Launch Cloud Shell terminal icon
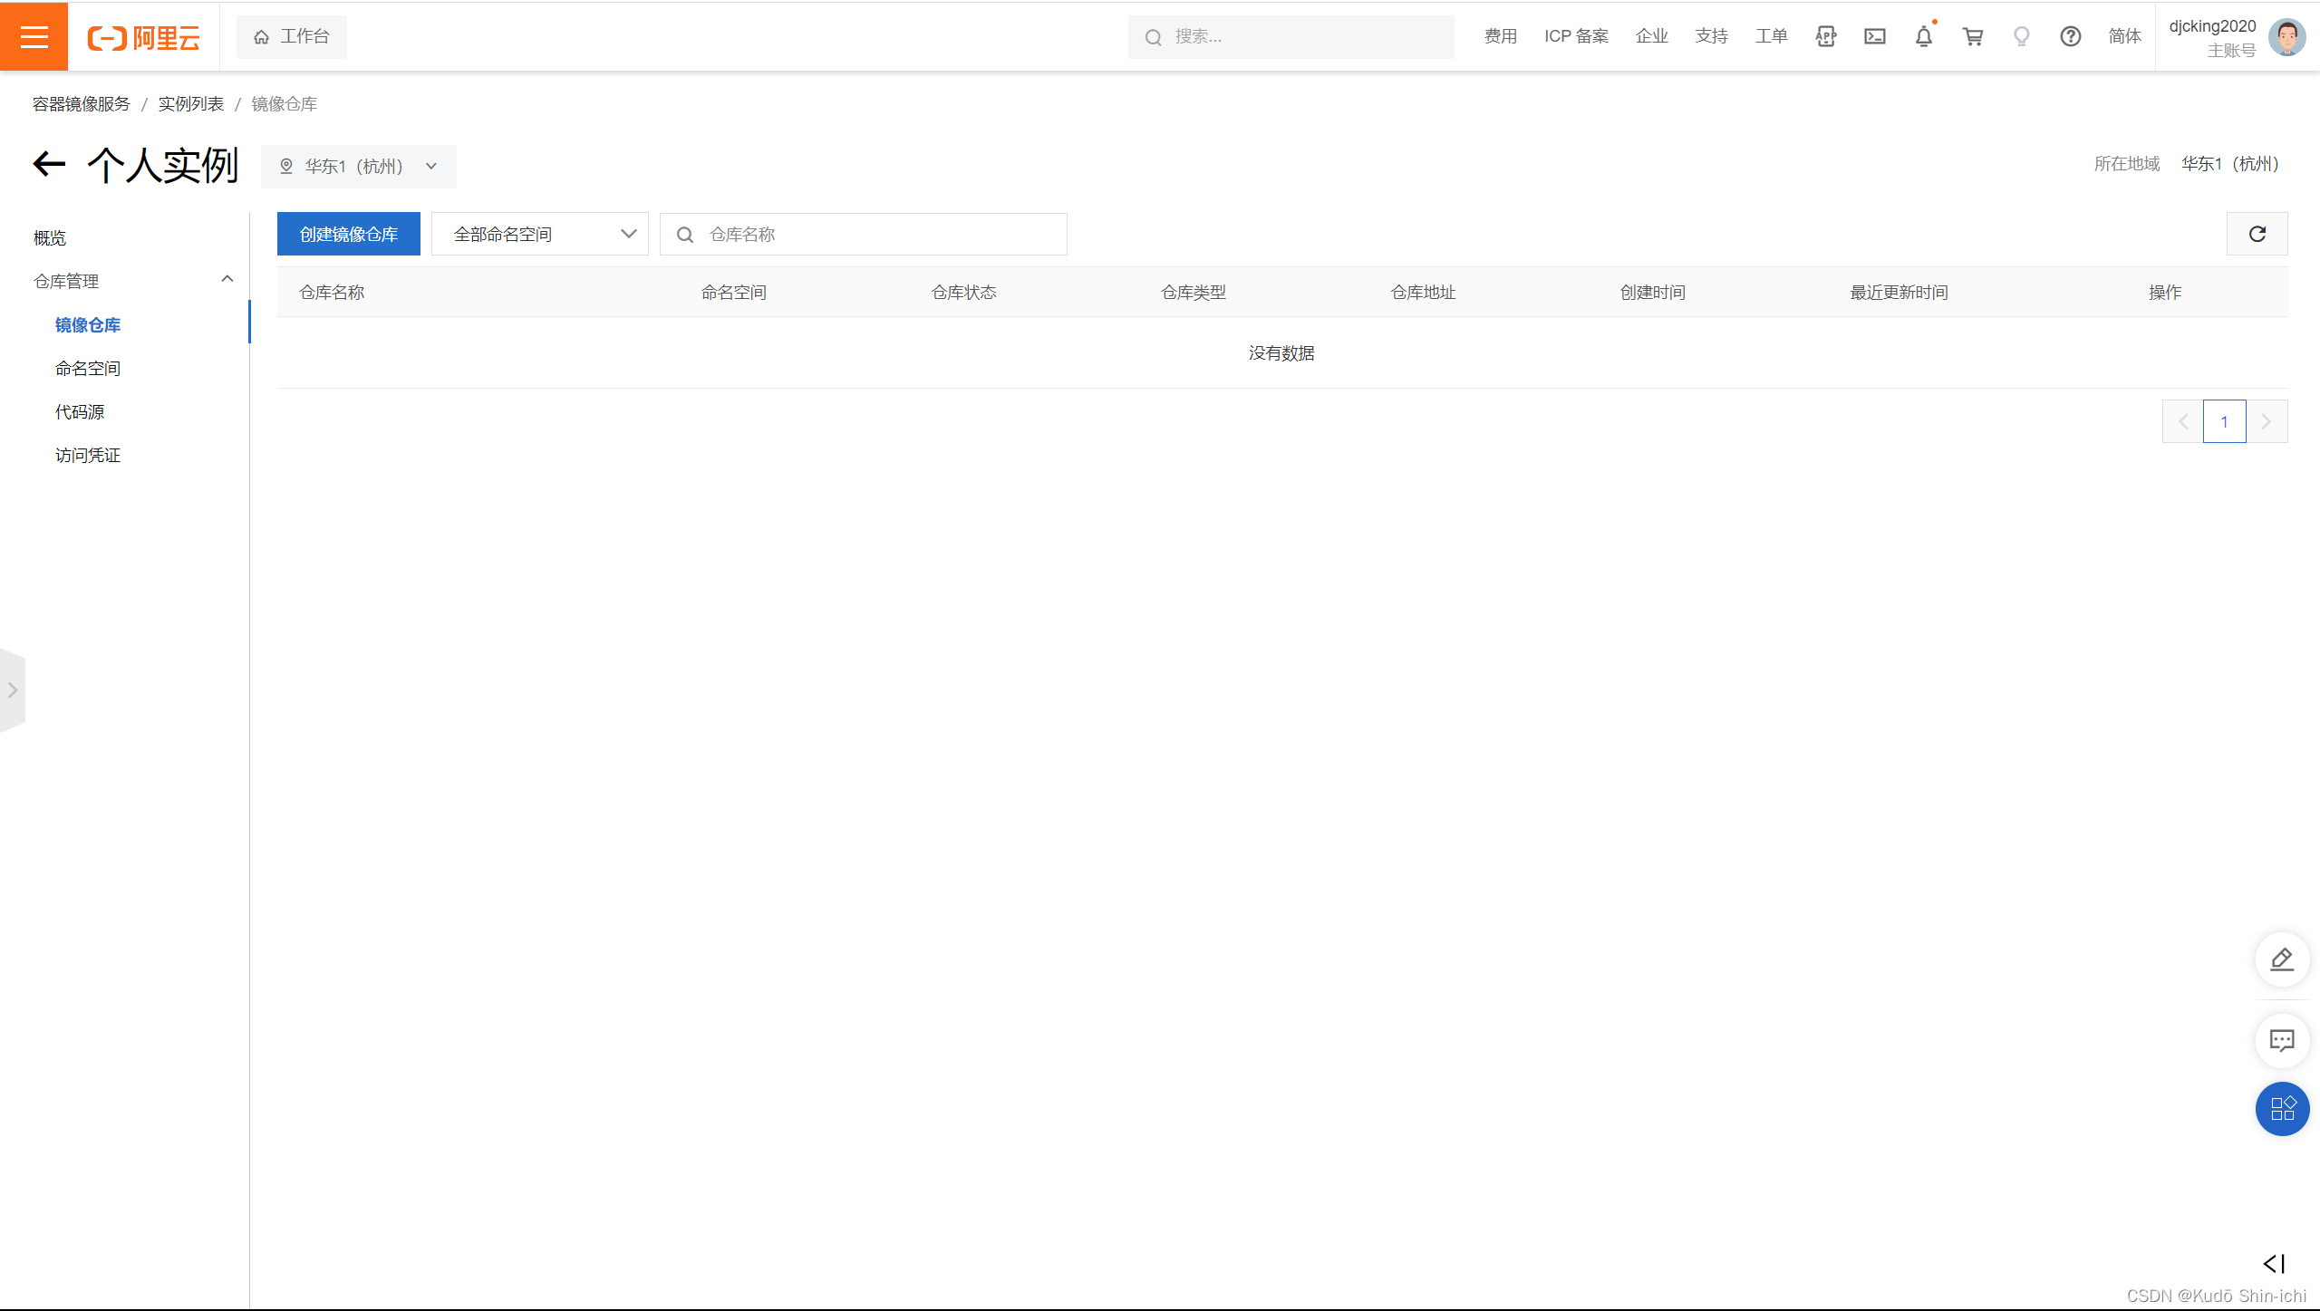 point(1874,36)
